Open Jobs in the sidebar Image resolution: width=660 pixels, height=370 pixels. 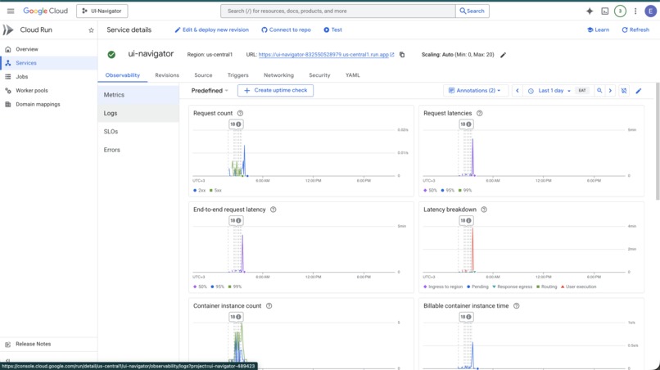point(49,77)
